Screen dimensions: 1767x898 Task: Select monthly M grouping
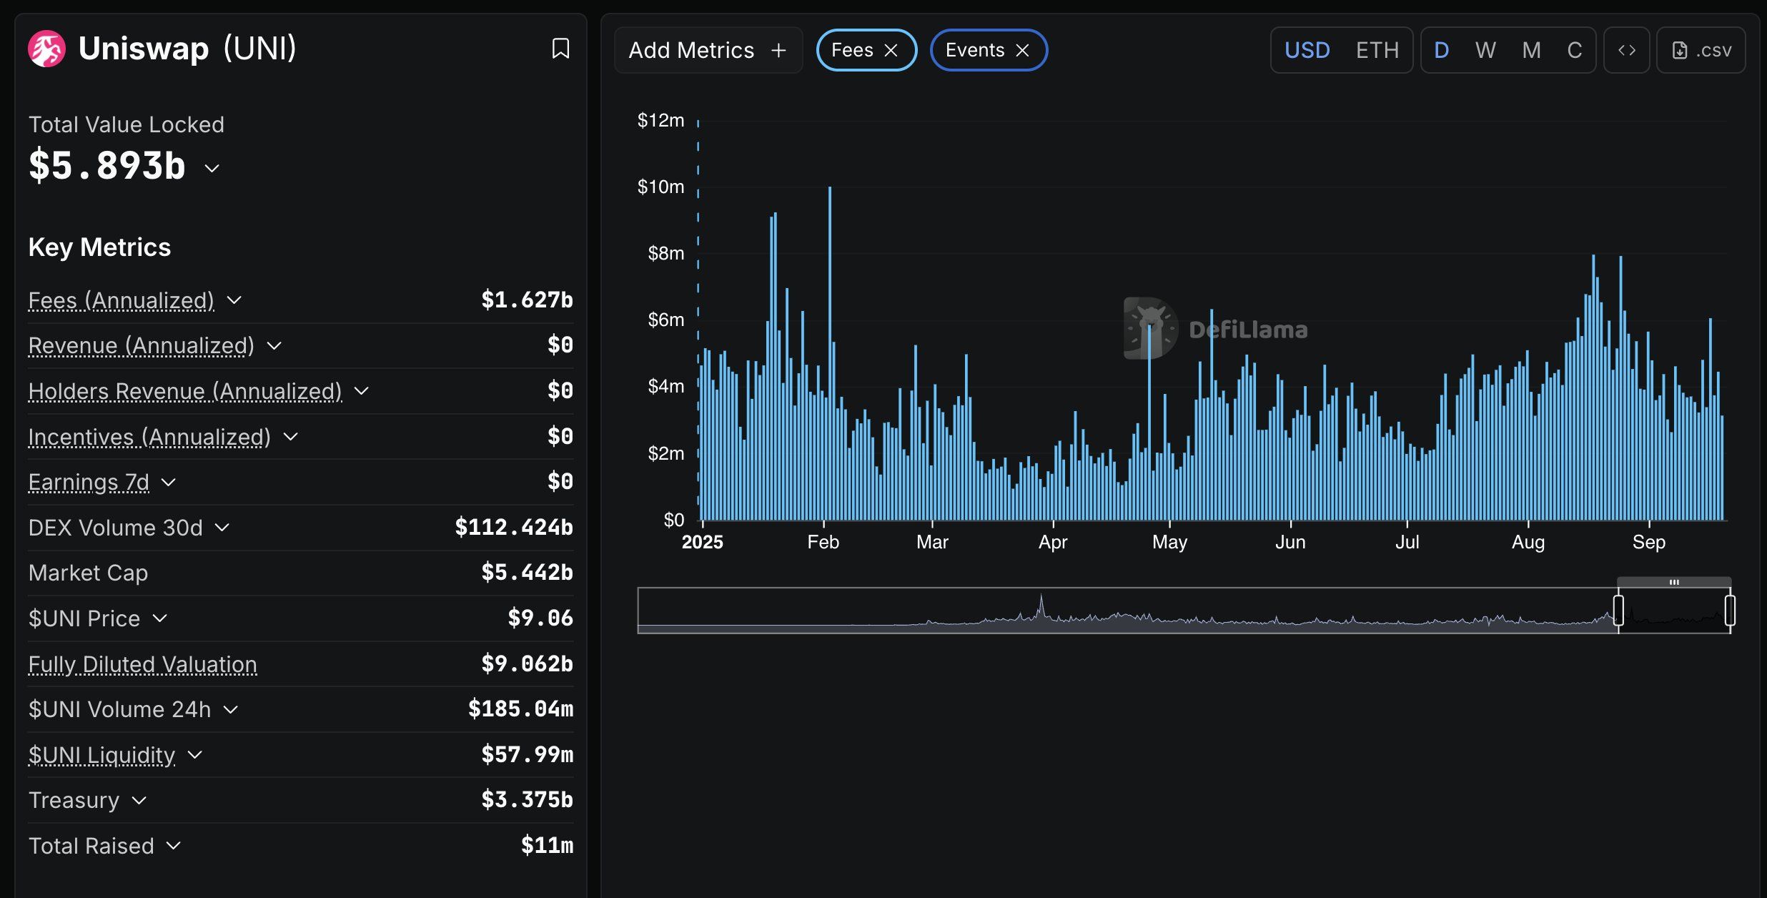point(1531,50)
